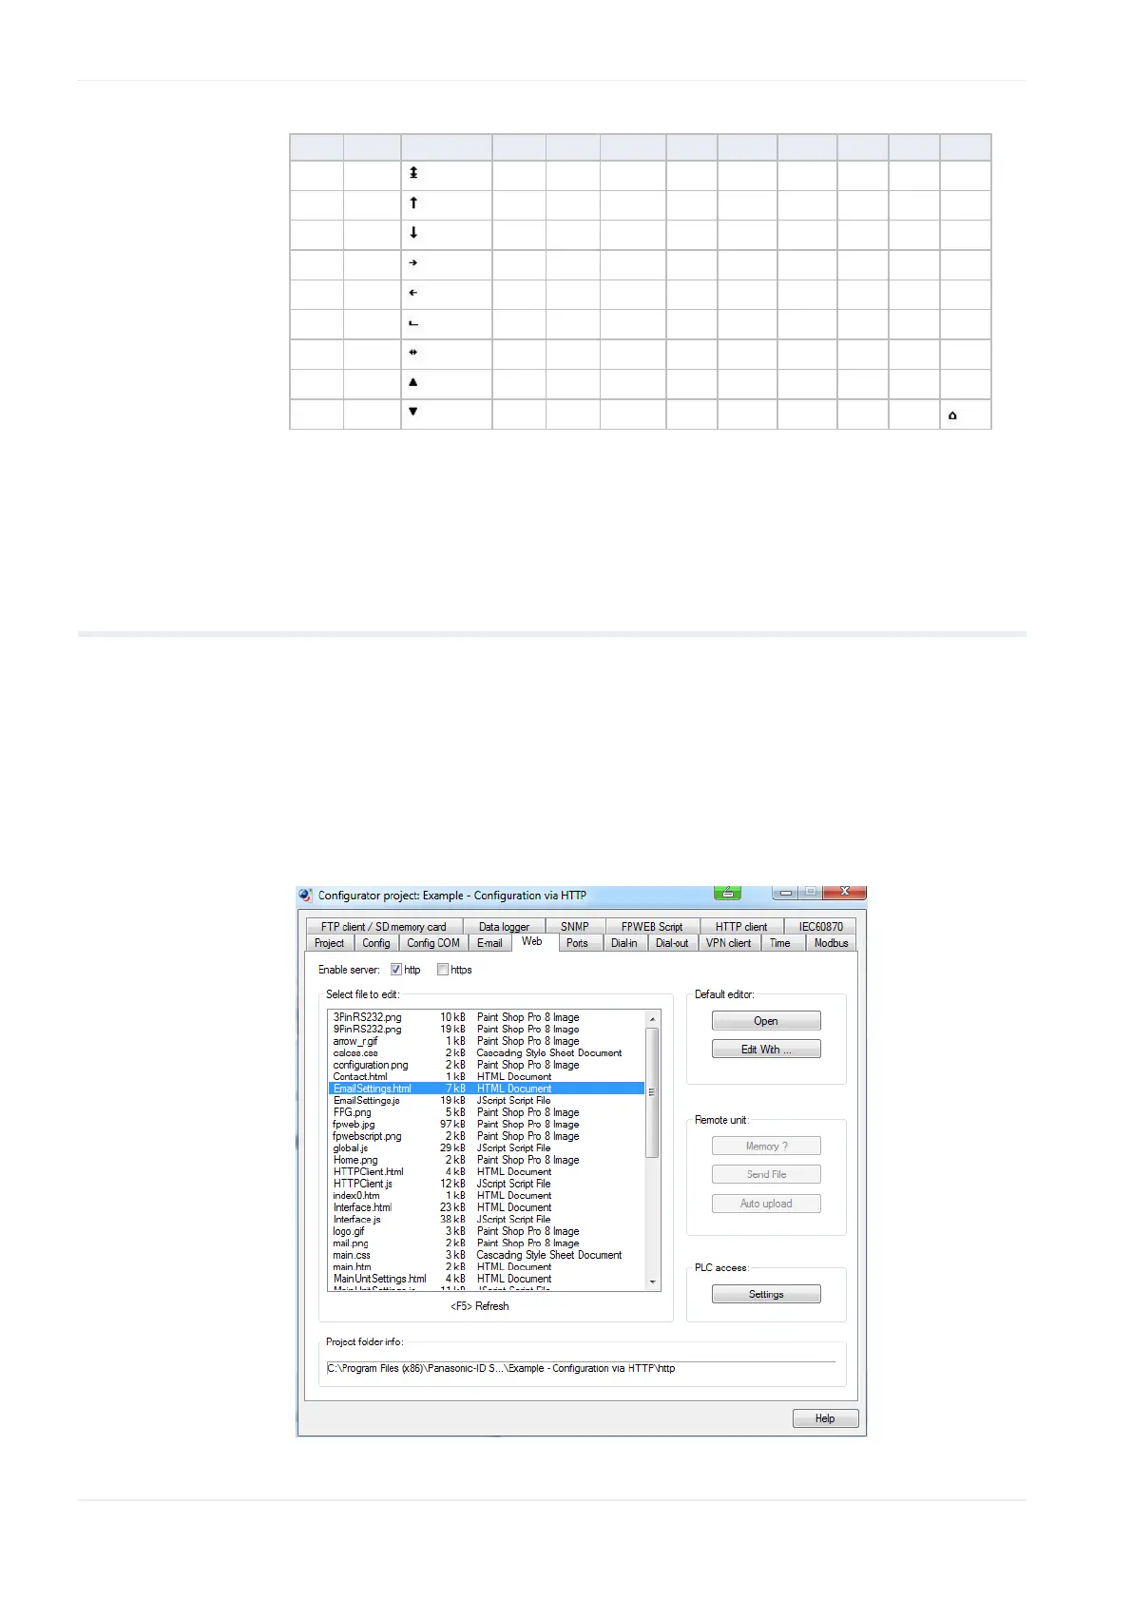Click the Edit With ... button

coord(766,1050)
